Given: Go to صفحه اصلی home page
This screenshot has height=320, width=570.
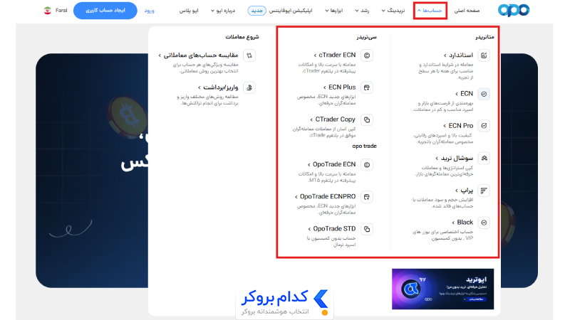Looking at the screenshot, I should (x=467, y=11).
